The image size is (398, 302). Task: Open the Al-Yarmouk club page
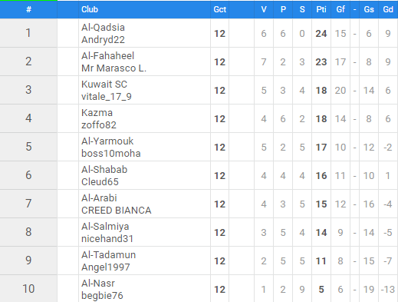point(107,141)
